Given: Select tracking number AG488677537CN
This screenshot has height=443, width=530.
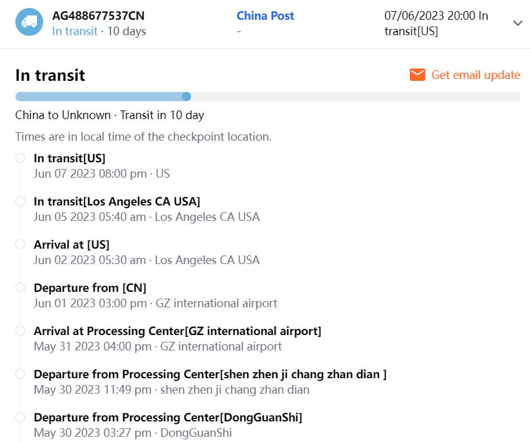Looking at the screenshot, I should tap(99, 15).
